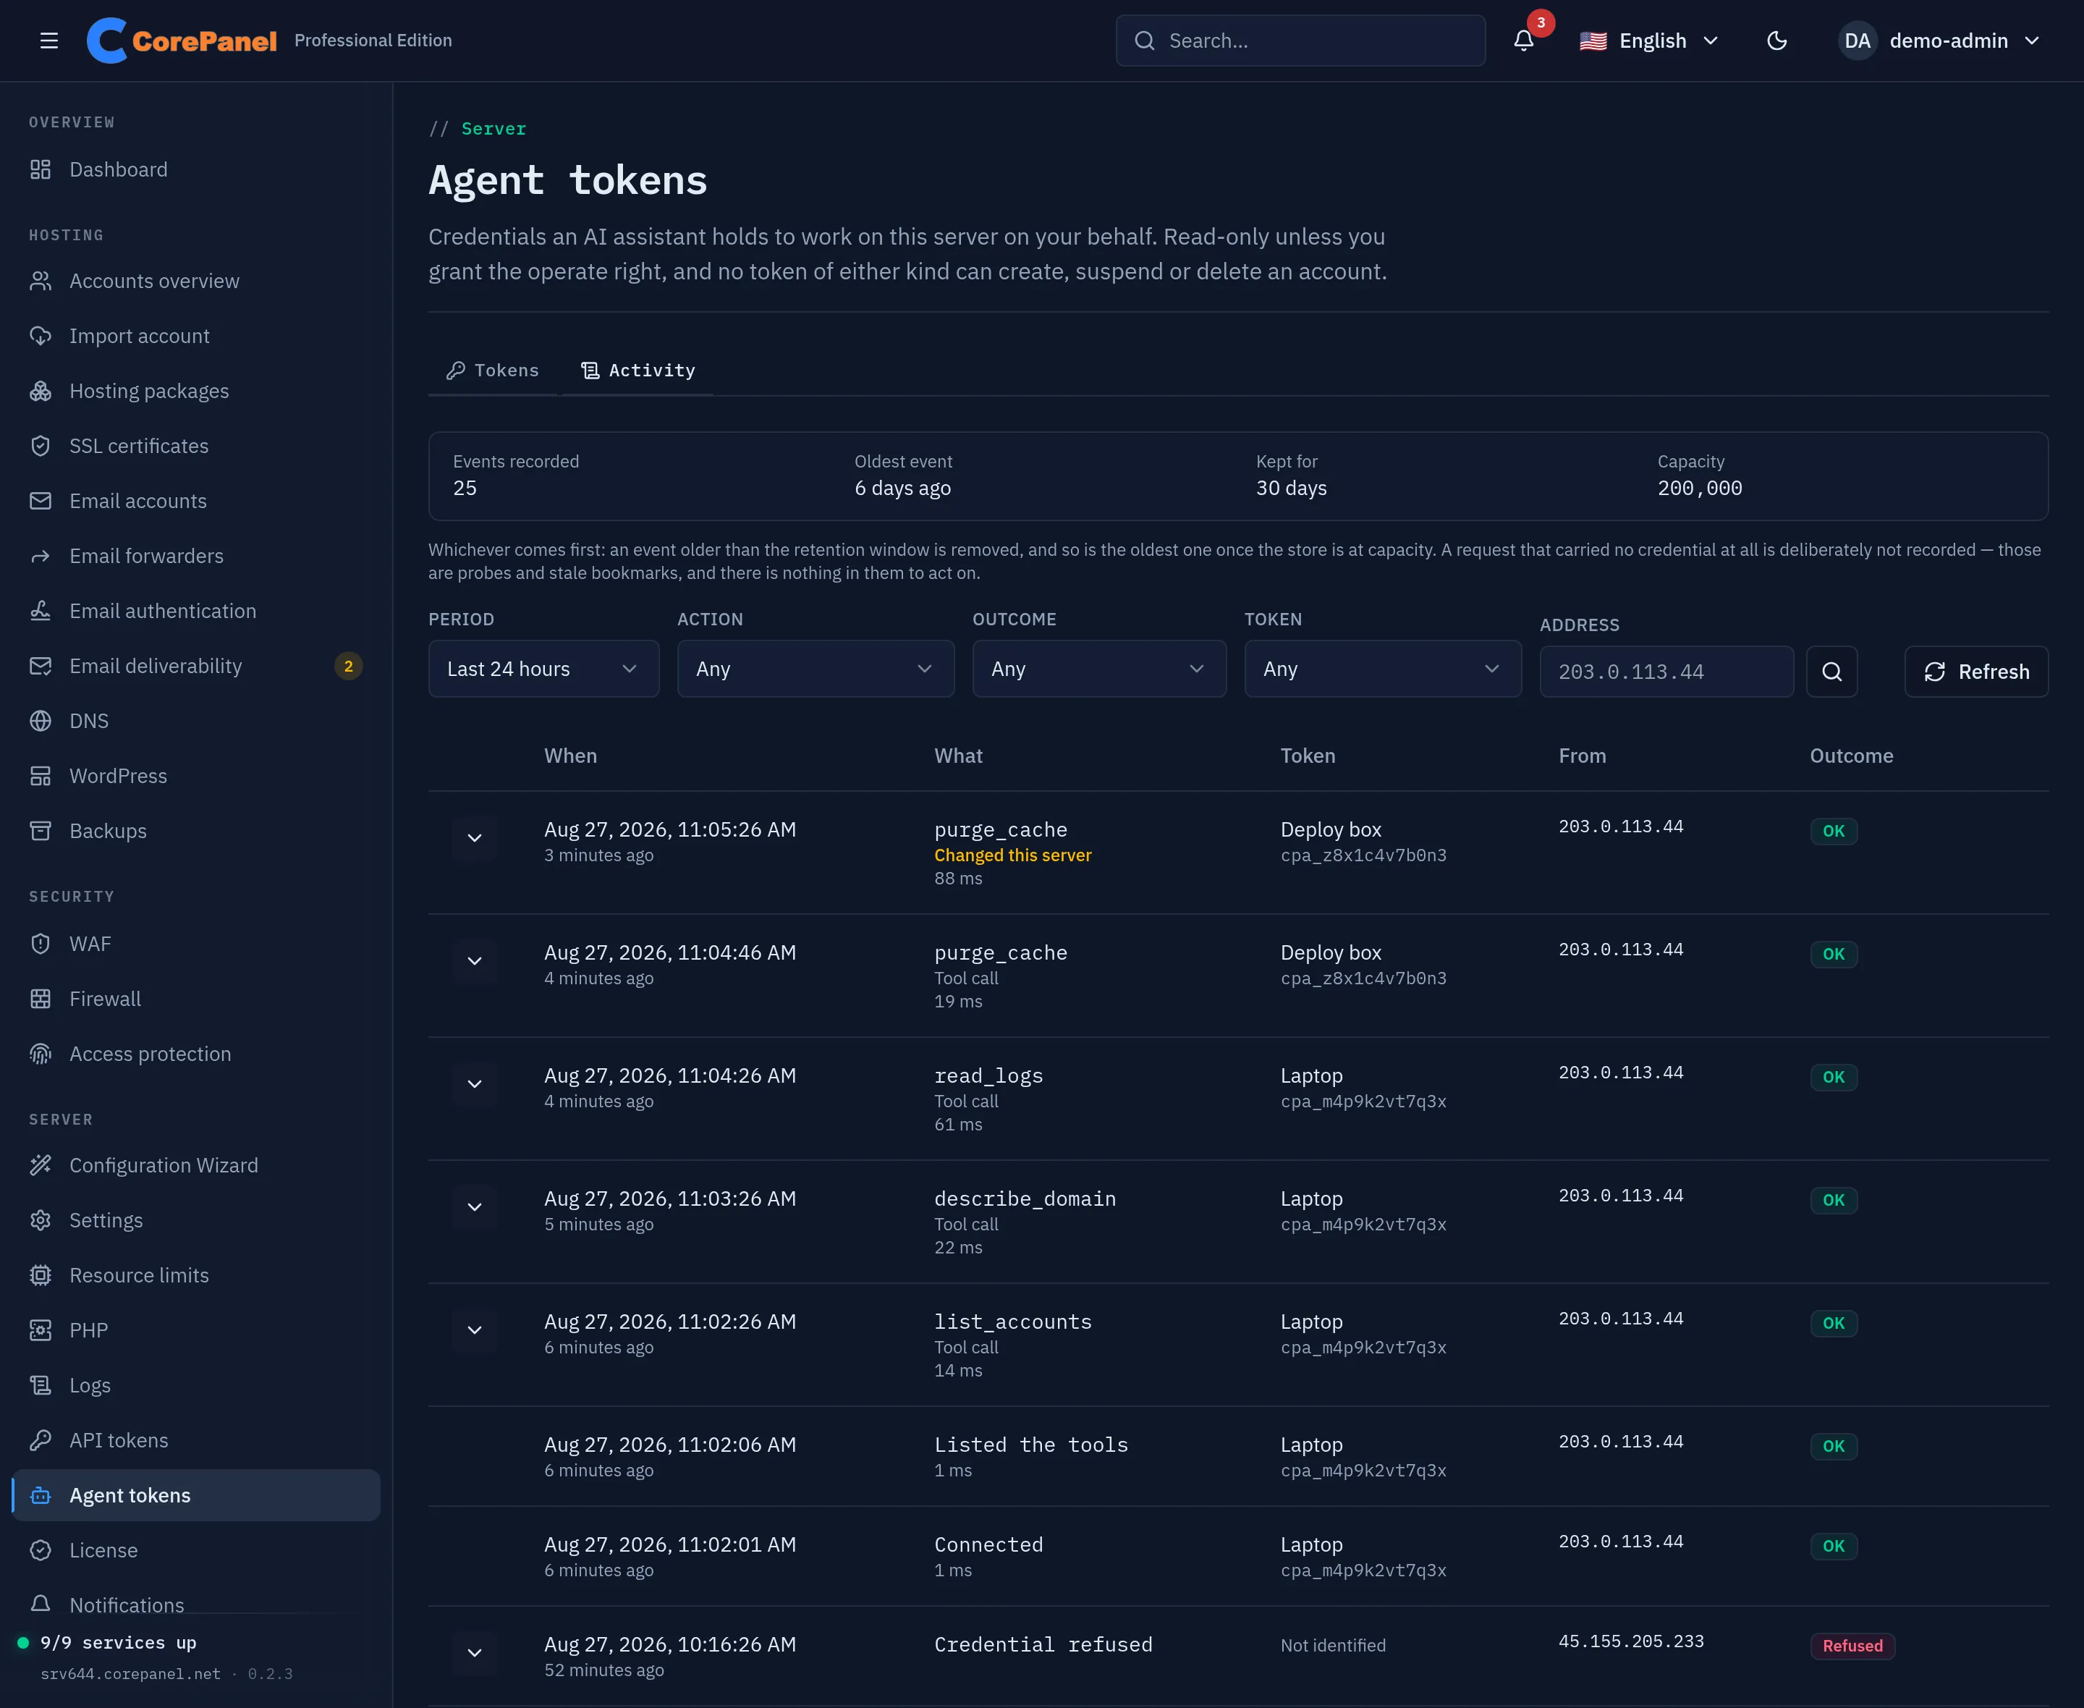Click the CorePanel logo
The image size is (2084, 1708).
[x=182, y=41]
